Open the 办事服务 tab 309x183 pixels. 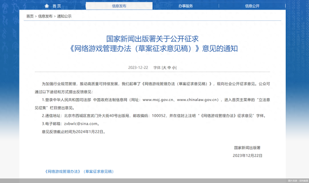(x=185, y=6)
